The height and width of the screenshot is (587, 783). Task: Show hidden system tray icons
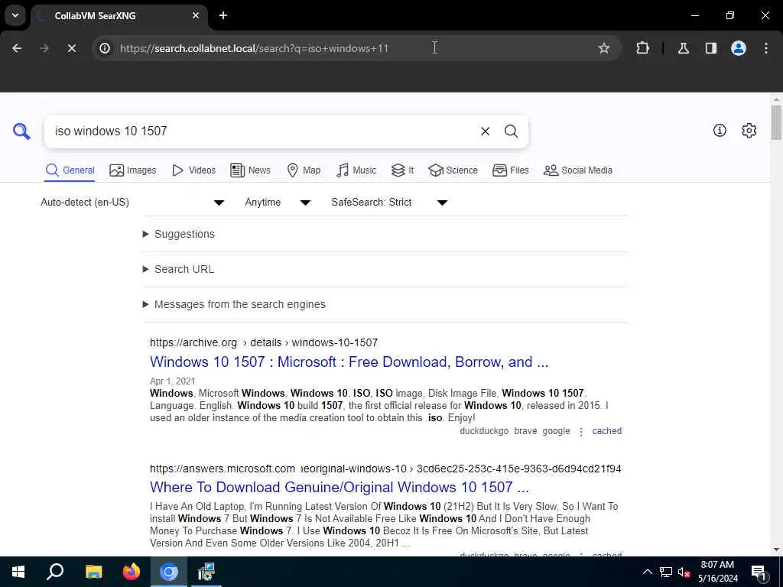647,572
